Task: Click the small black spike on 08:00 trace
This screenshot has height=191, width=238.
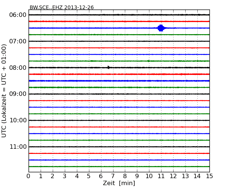Action: 108,67
